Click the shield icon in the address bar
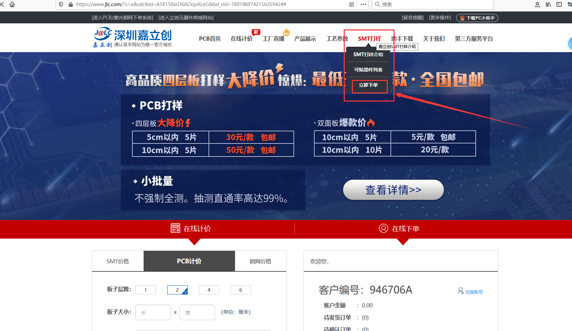The width and height of the screenshot is (572, 331). tap(61, 4)
